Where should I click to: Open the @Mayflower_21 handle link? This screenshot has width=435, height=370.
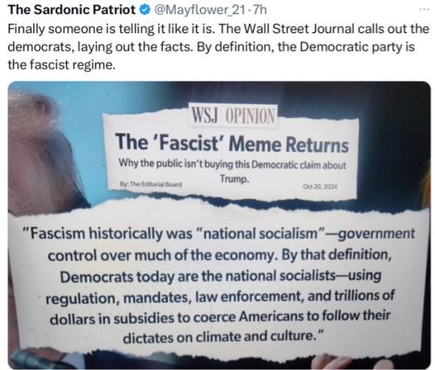click(x=200, y=10)
